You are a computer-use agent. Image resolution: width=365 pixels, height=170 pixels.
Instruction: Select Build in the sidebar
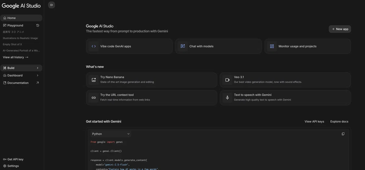tap(21, 68)
